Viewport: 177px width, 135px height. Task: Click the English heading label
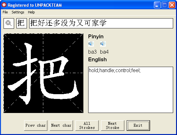pos(97,59)
